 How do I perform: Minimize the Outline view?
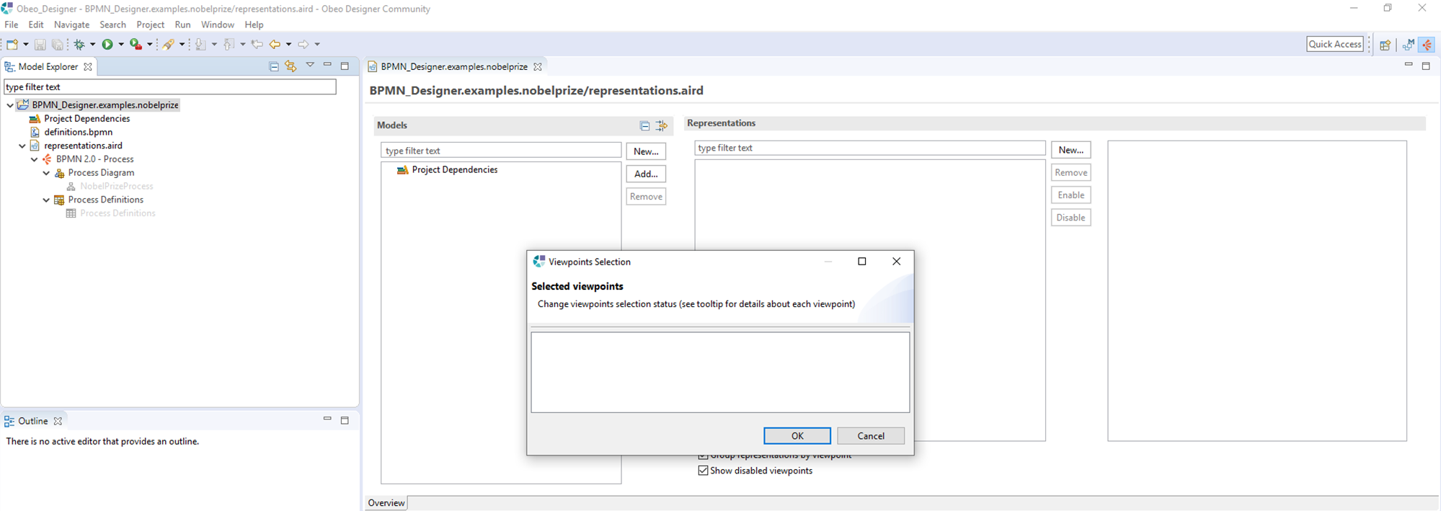click(327, 419)
